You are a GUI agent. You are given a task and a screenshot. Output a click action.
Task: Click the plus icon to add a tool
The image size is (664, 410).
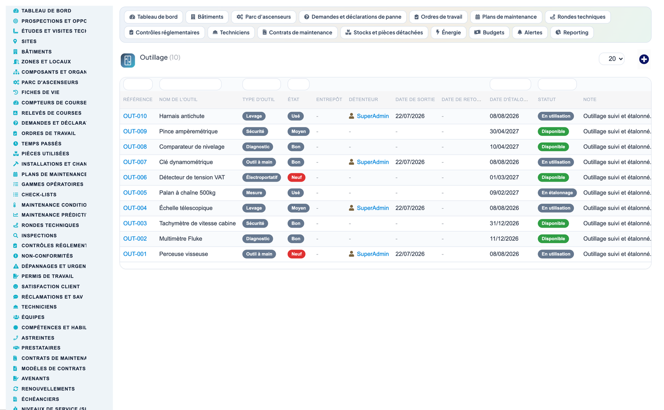tap(644, 59)
